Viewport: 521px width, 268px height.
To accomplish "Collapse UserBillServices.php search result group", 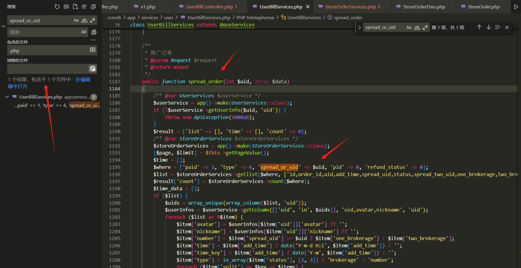I will pos(7,97).
